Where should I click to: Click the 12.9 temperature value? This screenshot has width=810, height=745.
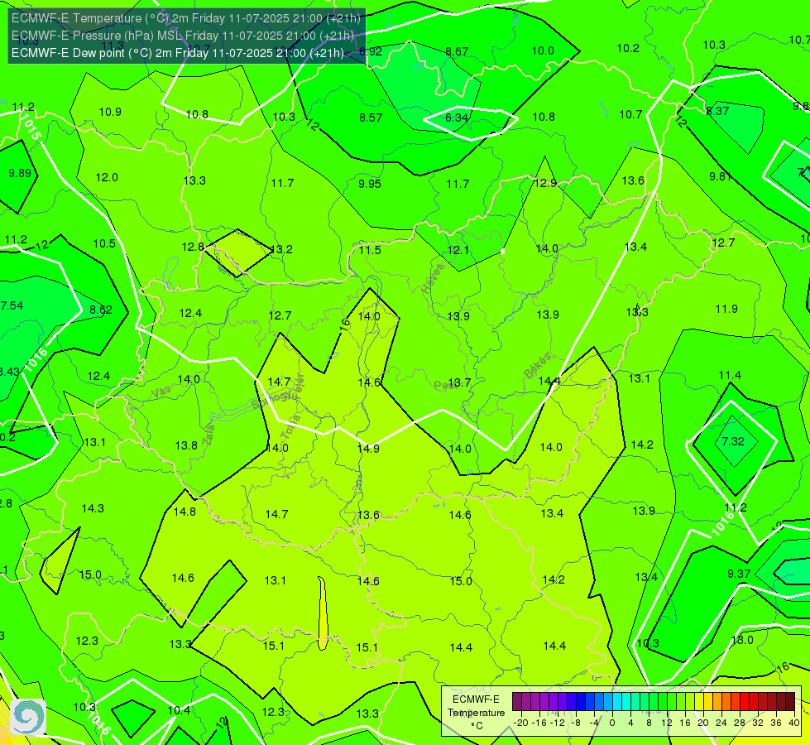pyautogui.click(x=545, y=183)
